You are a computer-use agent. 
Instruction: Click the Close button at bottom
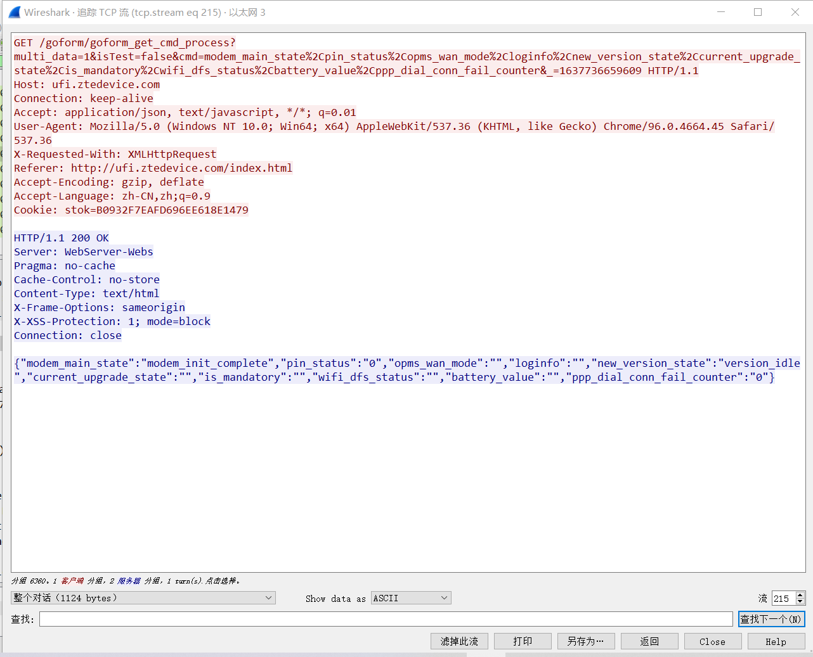713,641
